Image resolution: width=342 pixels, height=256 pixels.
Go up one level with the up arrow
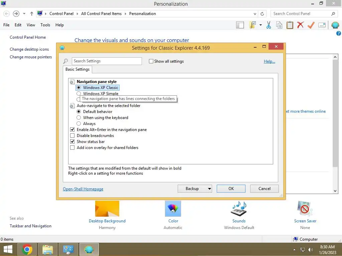coord(32,14)
